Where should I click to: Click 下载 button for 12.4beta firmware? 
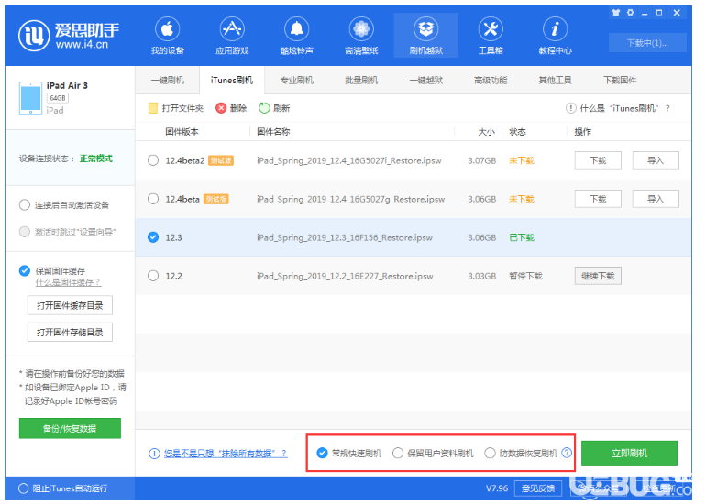[598, 199]
